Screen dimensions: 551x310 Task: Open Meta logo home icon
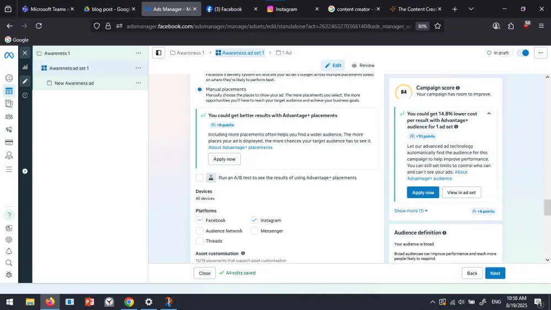(9, 55)
